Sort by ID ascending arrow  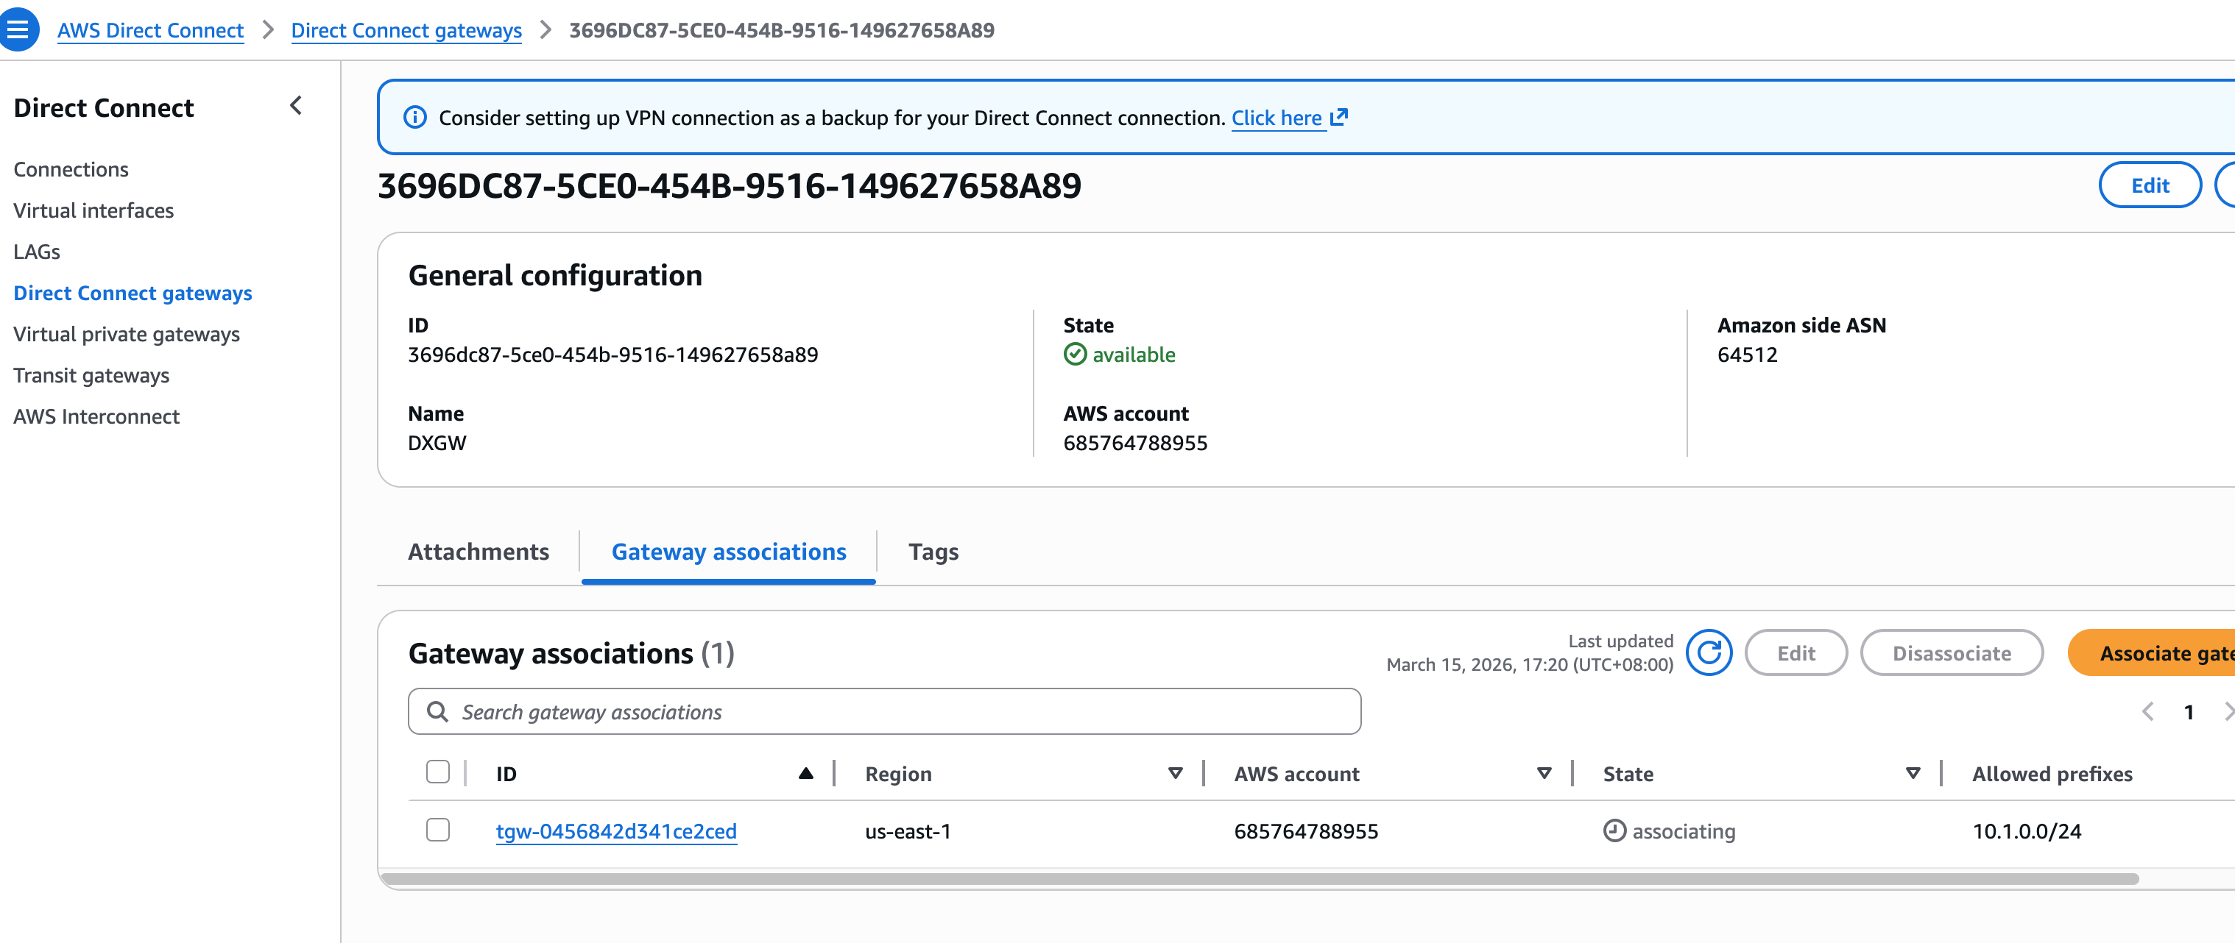coord(805,773)
